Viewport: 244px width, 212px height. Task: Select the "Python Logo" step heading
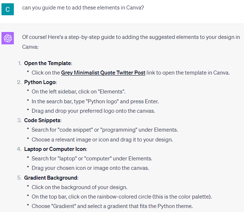tap(40, 82)
